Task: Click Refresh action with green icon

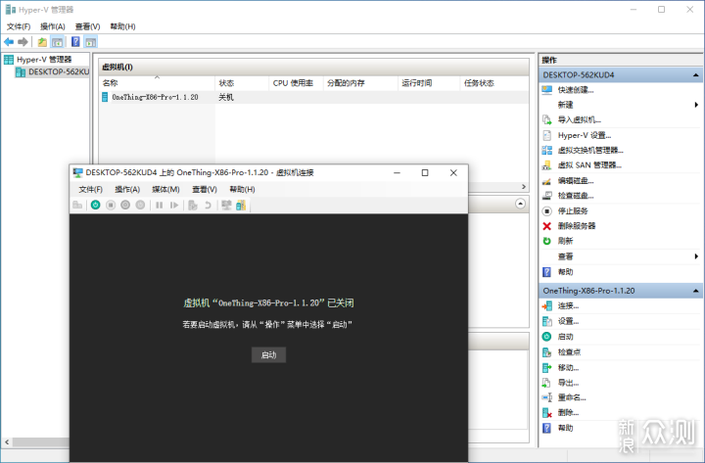Action: pyautogui.click(x=565, y=241)
